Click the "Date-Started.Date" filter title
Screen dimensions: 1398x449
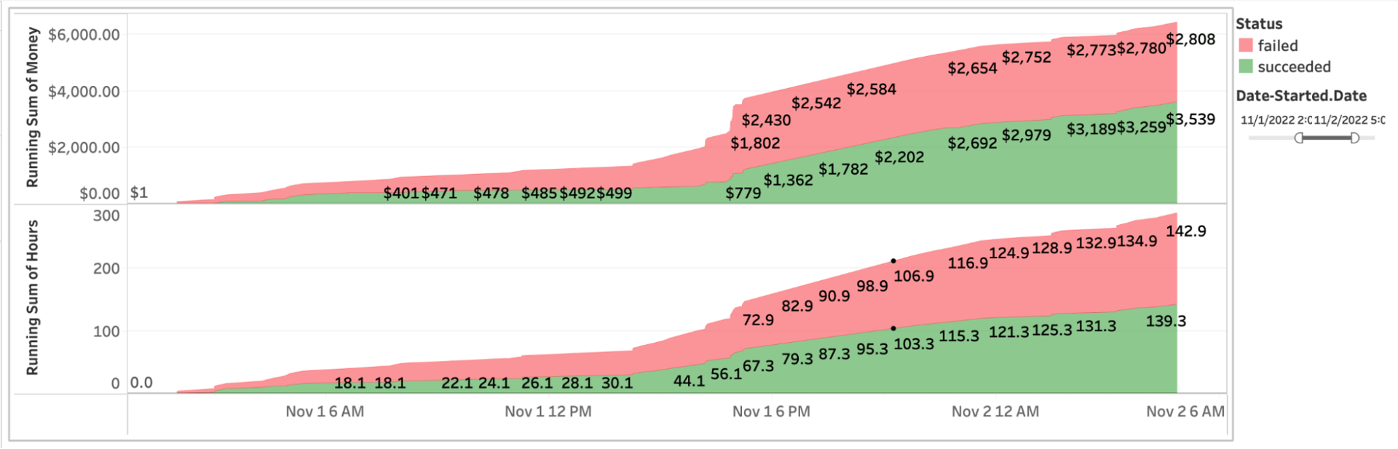tap(1300, 95)
